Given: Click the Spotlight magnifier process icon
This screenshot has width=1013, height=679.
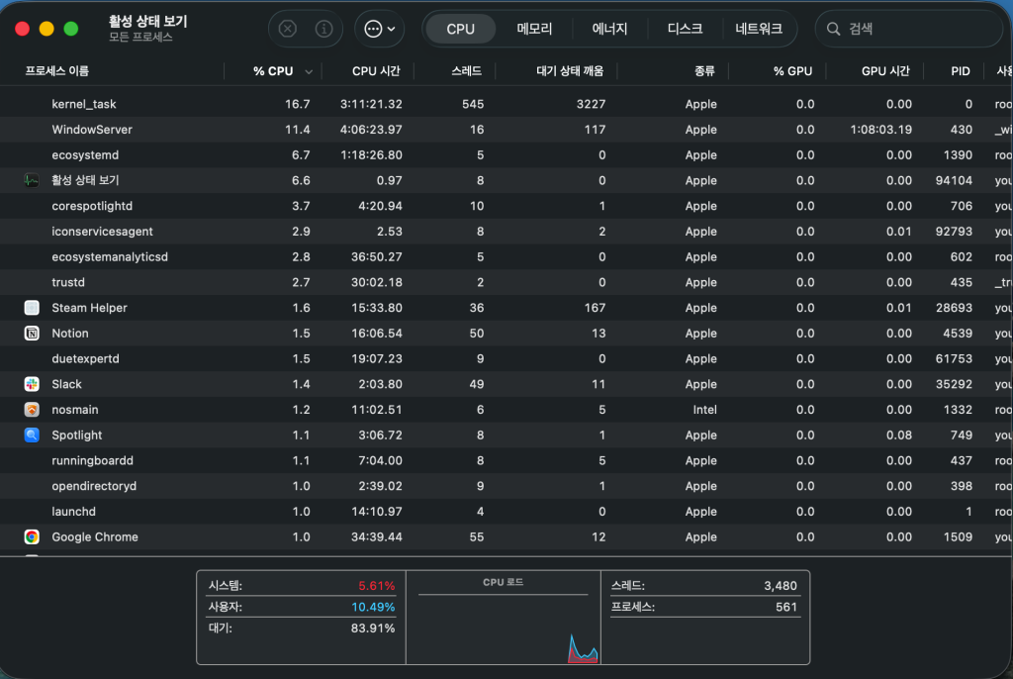Looking at the screenshot, I should tap(32, 436).
